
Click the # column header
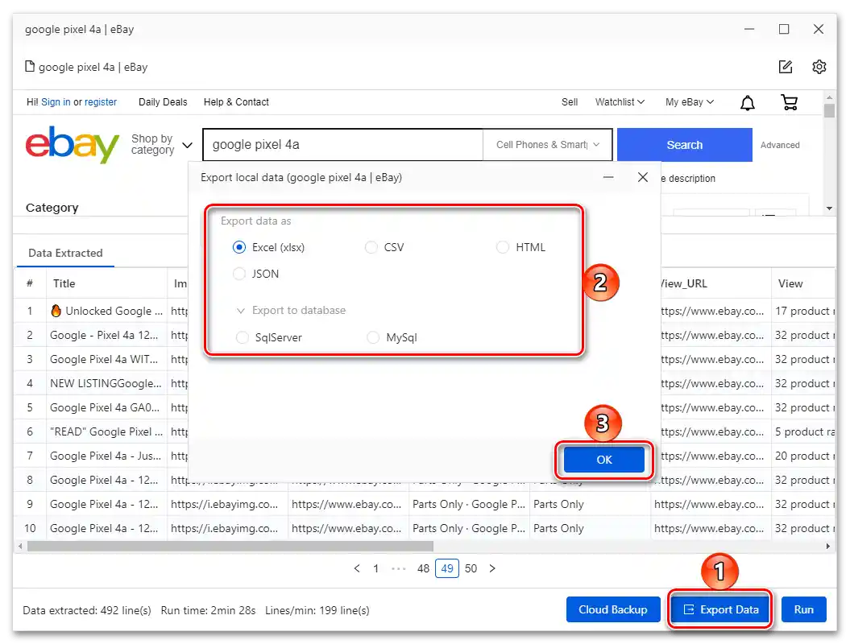click(x=30, y=283)
